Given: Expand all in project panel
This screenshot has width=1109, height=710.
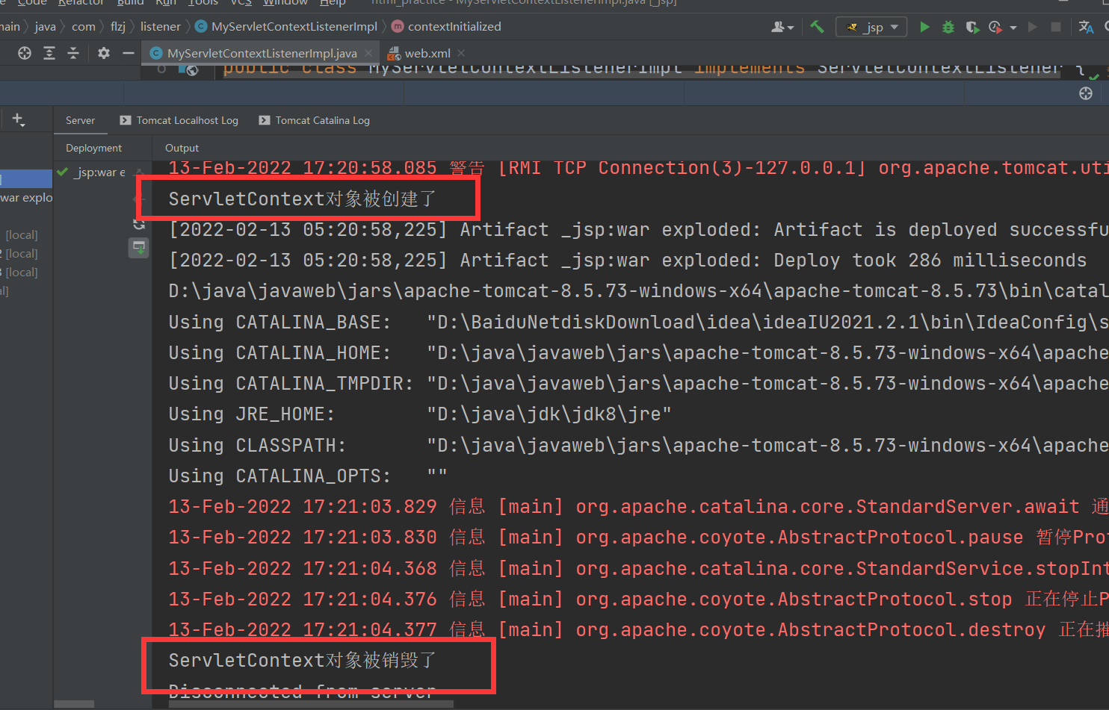Looking at the screenshot, I should click(x=49, y=53).
